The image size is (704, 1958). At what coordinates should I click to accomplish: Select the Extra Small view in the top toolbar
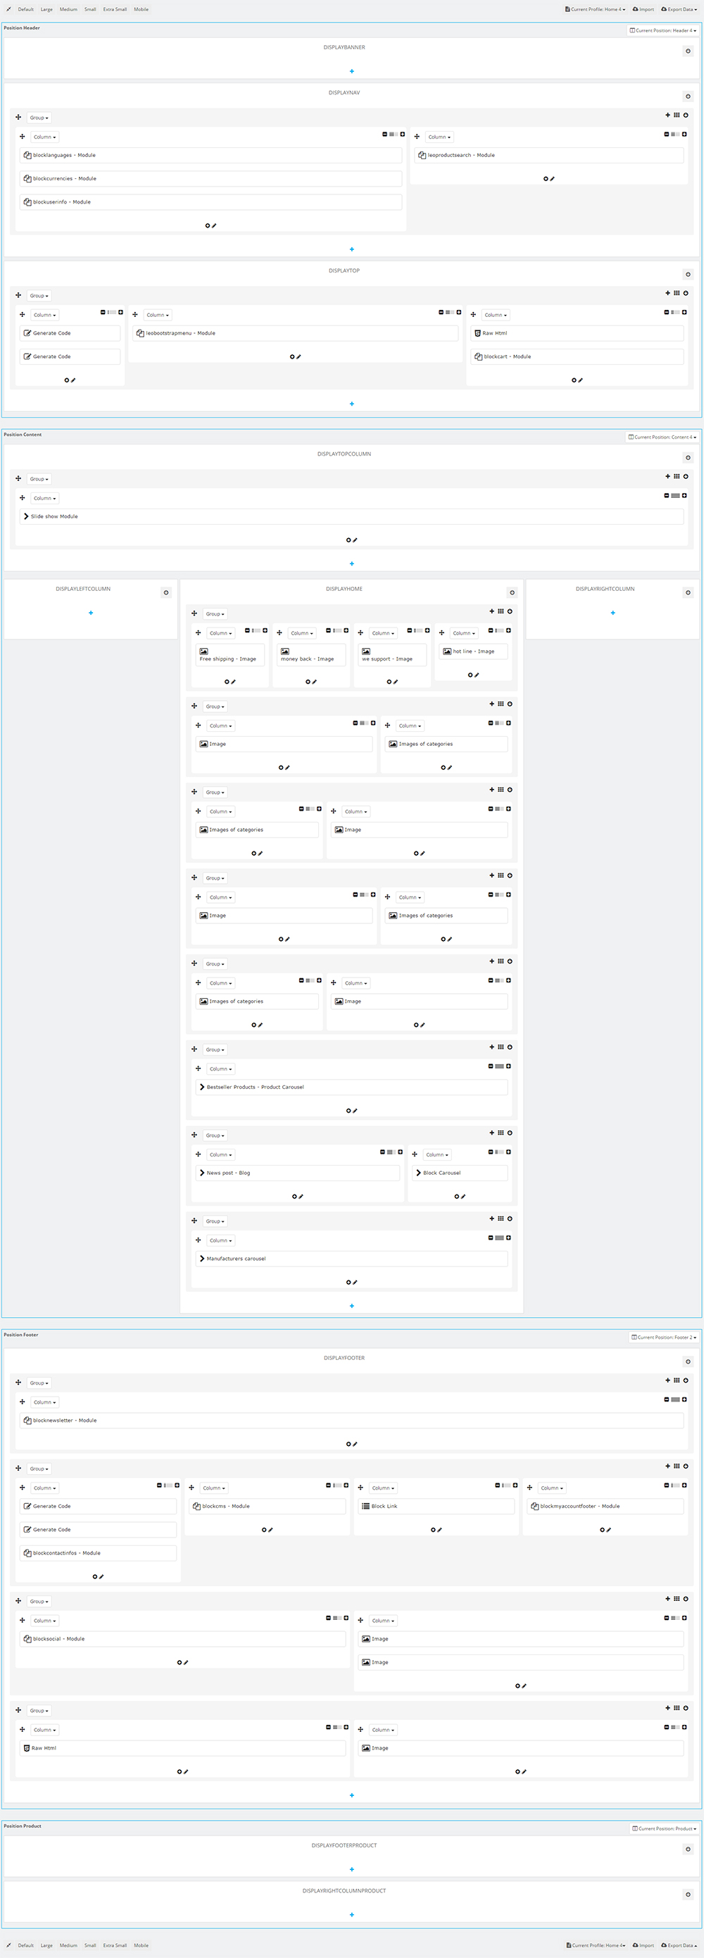click(x=115, y=9)
